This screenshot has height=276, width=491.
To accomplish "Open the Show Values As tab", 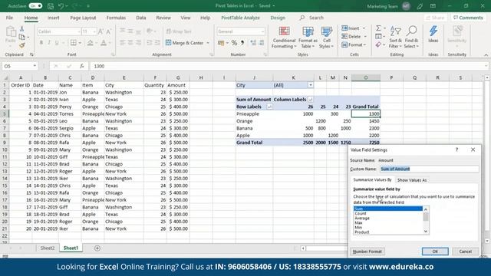I will click(x=412, y=180).
